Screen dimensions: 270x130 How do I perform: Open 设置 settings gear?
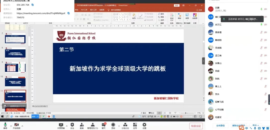click(x=144, y=126)
